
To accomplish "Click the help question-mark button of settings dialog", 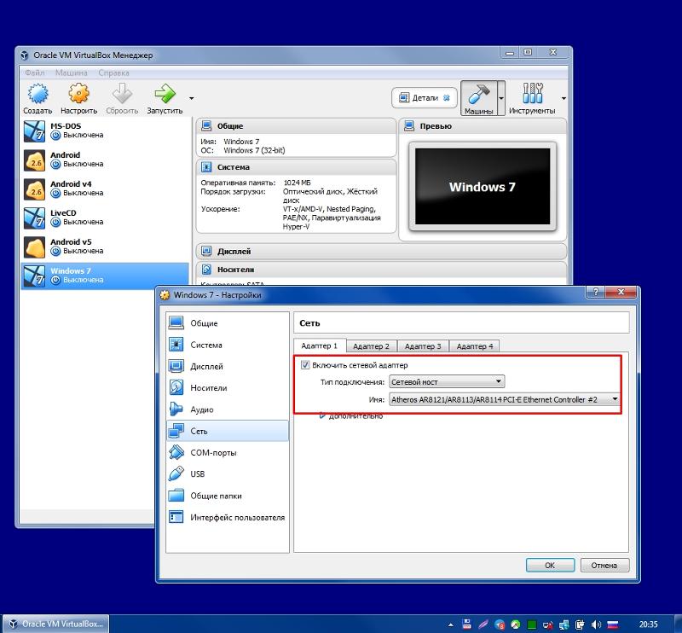I will (596, 292).
